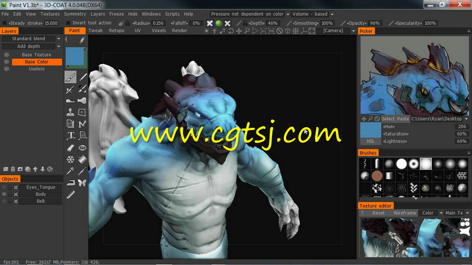Click the zoom magnifier navigation icon
472x265 pixels.
tap(247, 31)
